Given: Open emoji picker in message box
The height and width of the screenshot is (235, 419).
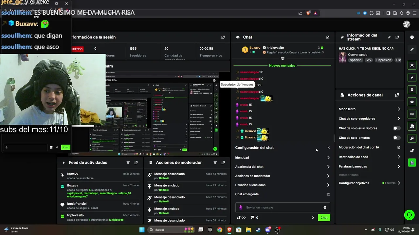Looking at the screenshot, I should click(x=325, y=207).
